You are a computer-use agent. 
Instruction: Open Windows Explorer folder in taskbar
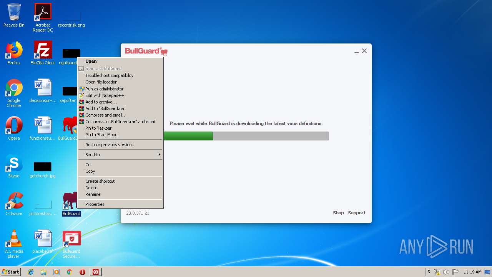point(43,272)
